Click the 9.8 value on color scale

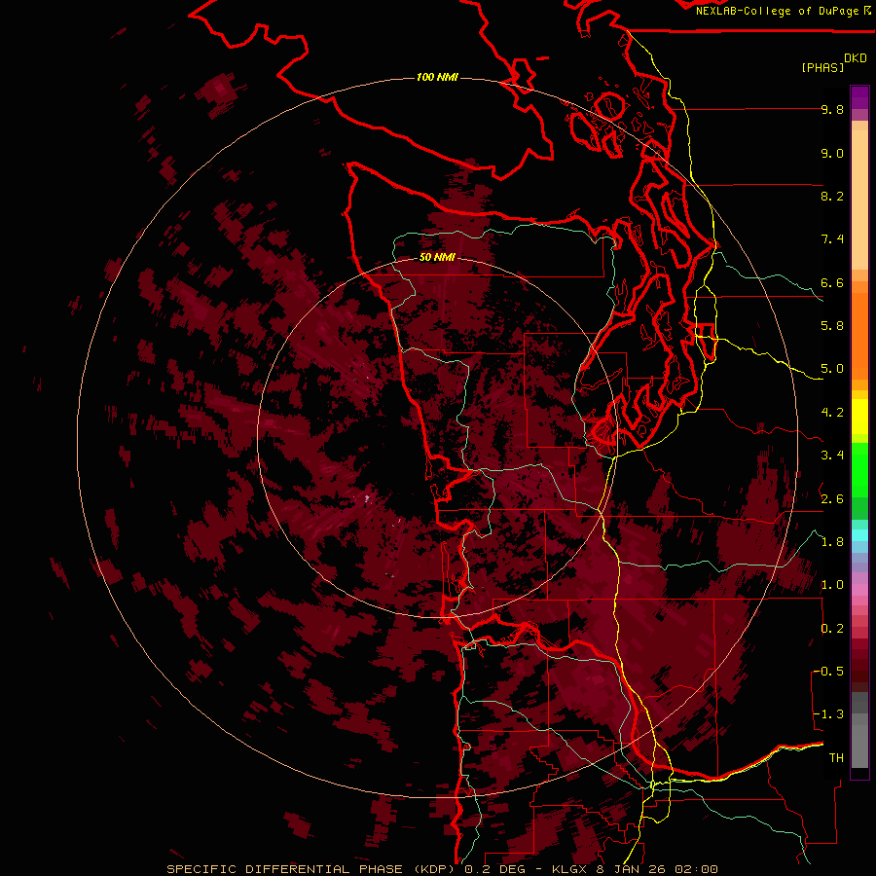pyautogui.click(x=832, y=109)
